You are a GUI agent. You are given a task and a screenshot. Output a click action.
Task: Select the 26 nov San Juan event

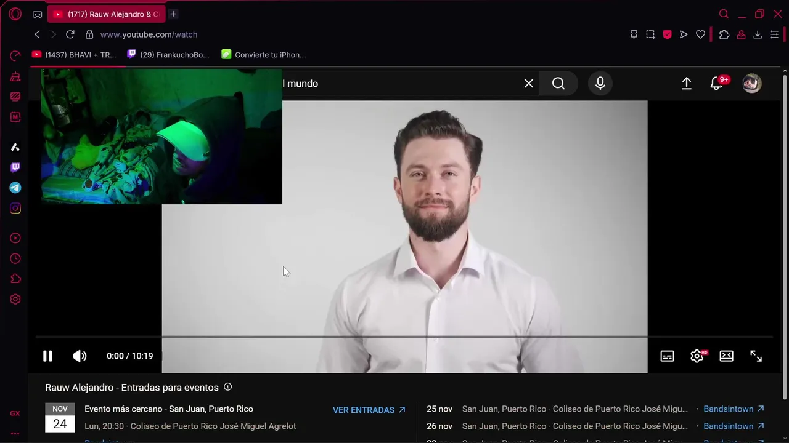557,426
